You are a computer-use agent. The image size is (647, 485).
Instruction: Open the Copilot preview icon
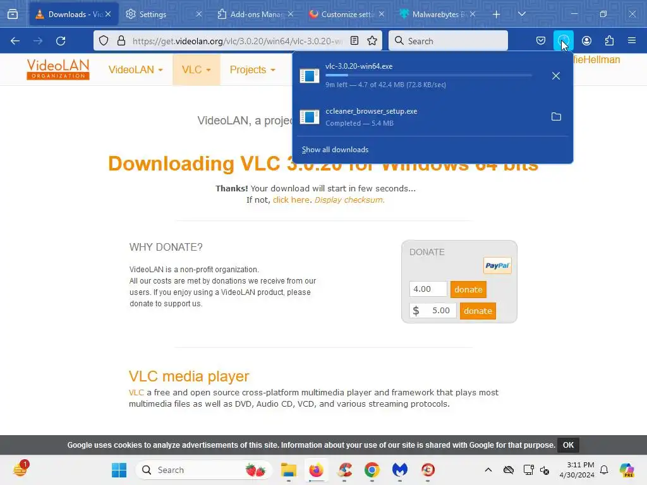point(626,470)
